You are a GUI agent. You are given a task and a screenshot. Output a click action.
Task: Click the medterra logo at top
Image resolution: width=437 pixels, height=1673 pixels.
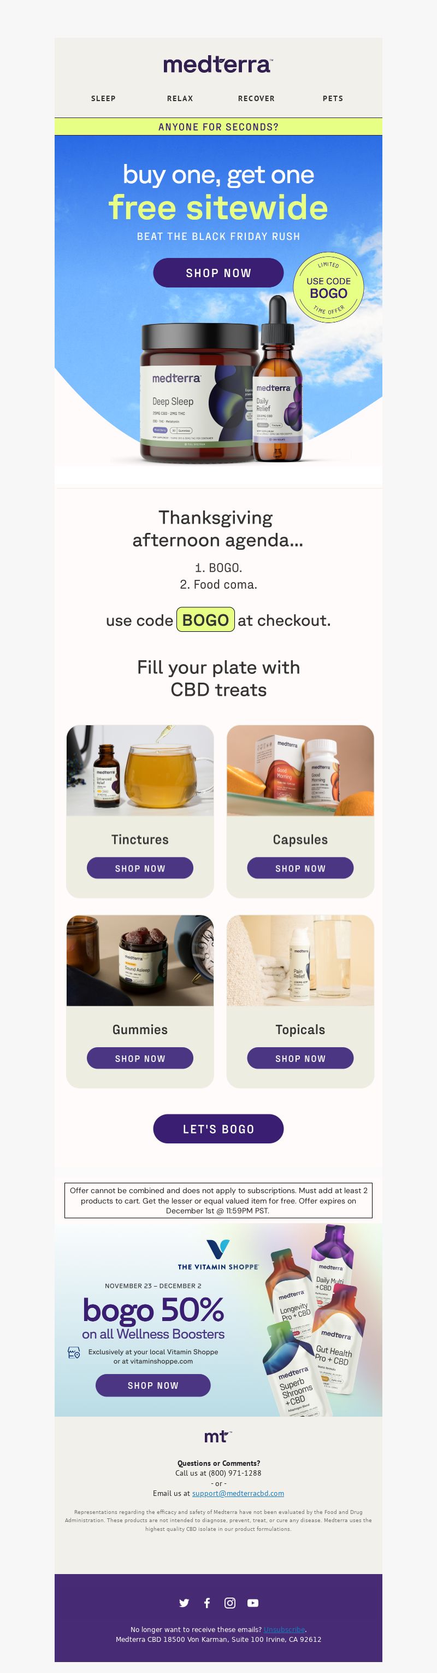click(x=218, y=64)
